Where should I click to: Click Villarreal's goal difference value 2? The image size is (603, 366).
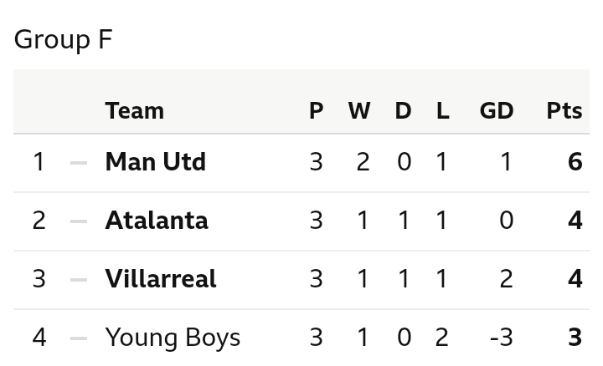coord(507,278)
